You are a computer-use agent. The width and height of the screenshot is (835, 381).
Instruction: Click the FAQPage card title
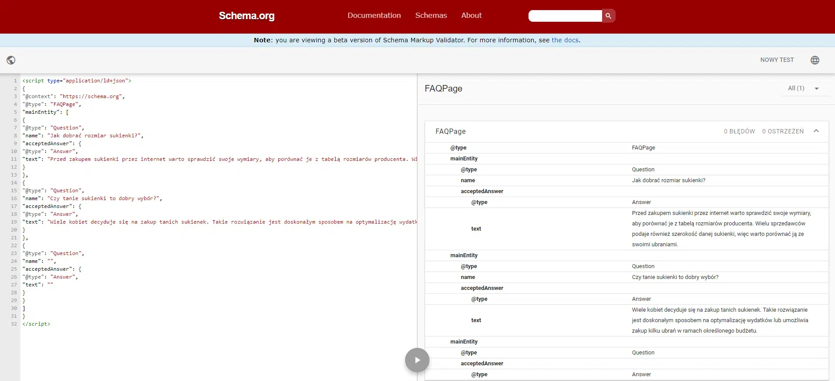point(450,131)
